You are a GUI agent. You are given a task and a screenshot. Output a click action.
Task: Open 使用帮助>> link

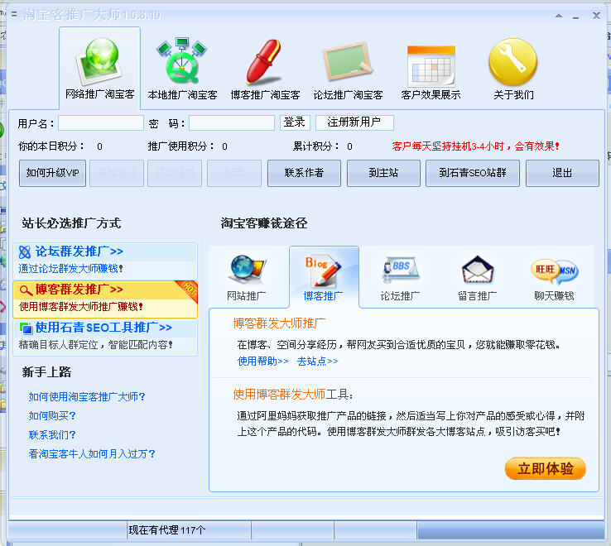pyautogui.click(x=263, y=361)
